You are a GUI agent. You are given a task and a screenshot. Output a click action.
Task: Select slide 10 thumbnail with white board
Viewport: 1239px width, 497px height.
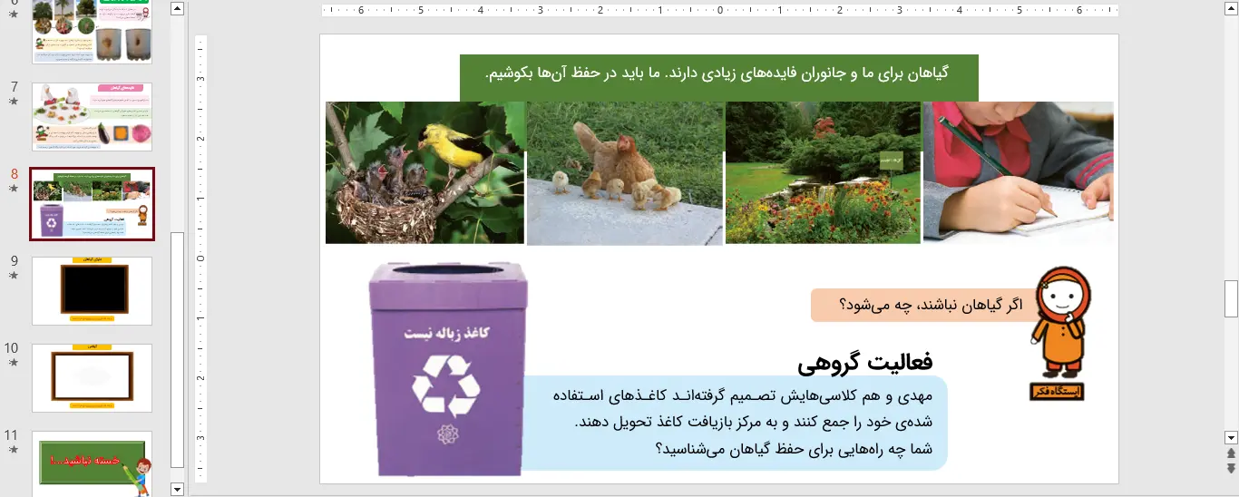point(92,377)
